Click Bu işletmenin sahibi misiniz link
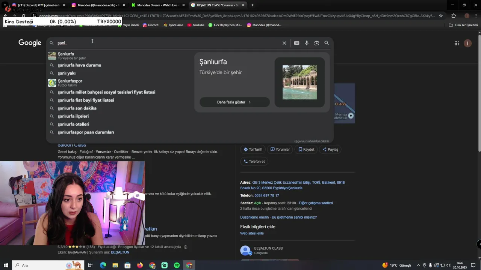Viewport: 481px width, 270px height. tap(294, 217)
